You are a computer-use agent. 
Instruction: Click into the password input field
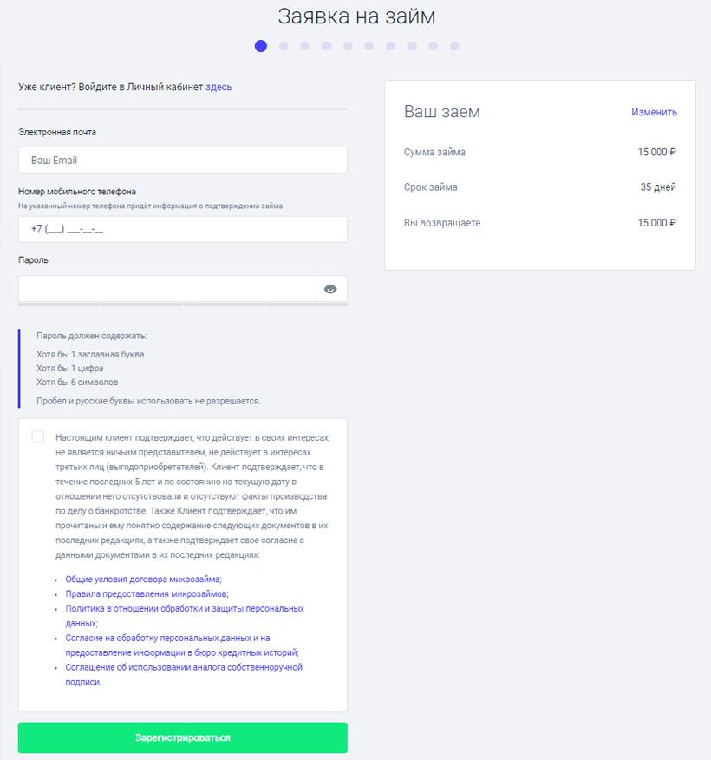pos(166,289)
